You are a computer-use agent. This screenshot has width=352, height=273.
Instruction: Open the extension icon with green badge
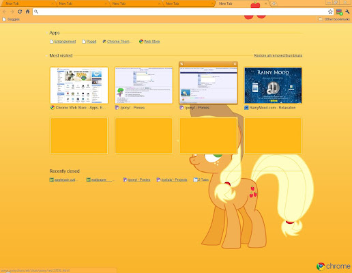point(339,12)
